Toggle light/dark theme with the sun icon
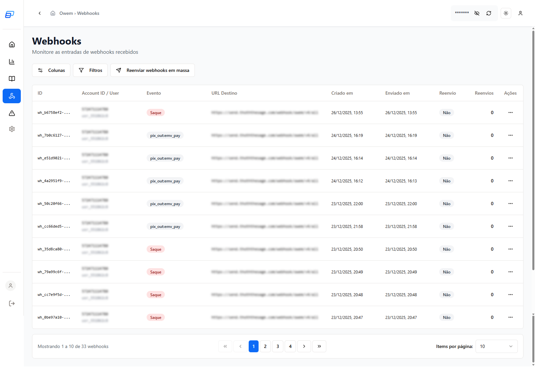This screenshot has height=379, width=535. (x=506, y=13)
